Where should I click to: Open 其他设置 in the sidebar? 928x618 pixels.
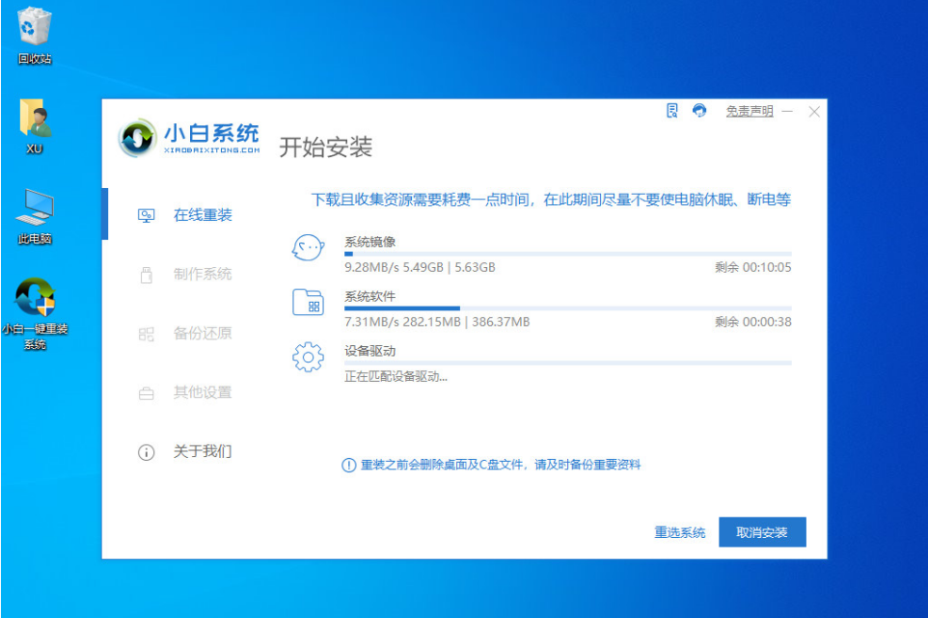[202, 392]
